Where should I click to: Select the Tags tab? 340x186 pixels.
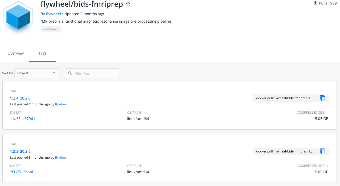(42, 53)
